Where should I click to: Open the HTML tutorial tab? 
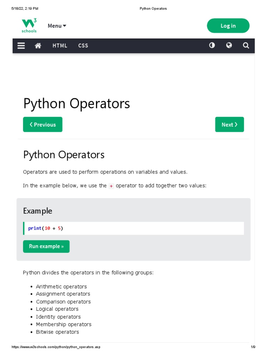click(60, 46)
